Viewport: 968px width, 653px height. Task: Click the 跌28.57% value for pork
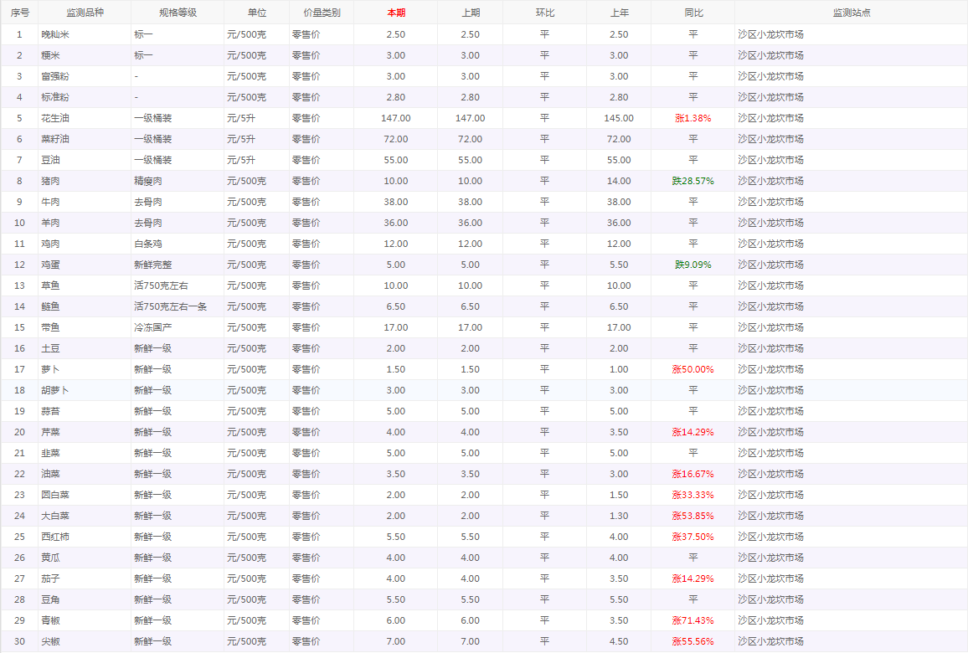click(693, 181)
